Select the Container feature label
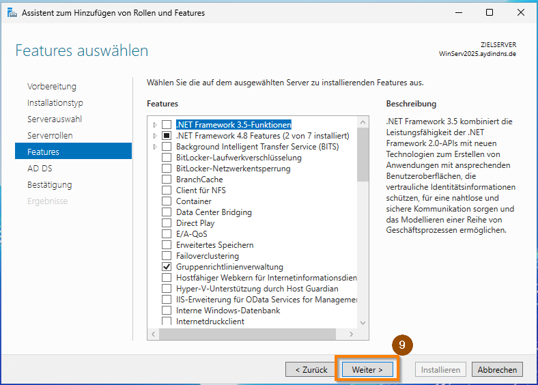The width and height of the screenshot is (538, 385). tap(193, 201)
